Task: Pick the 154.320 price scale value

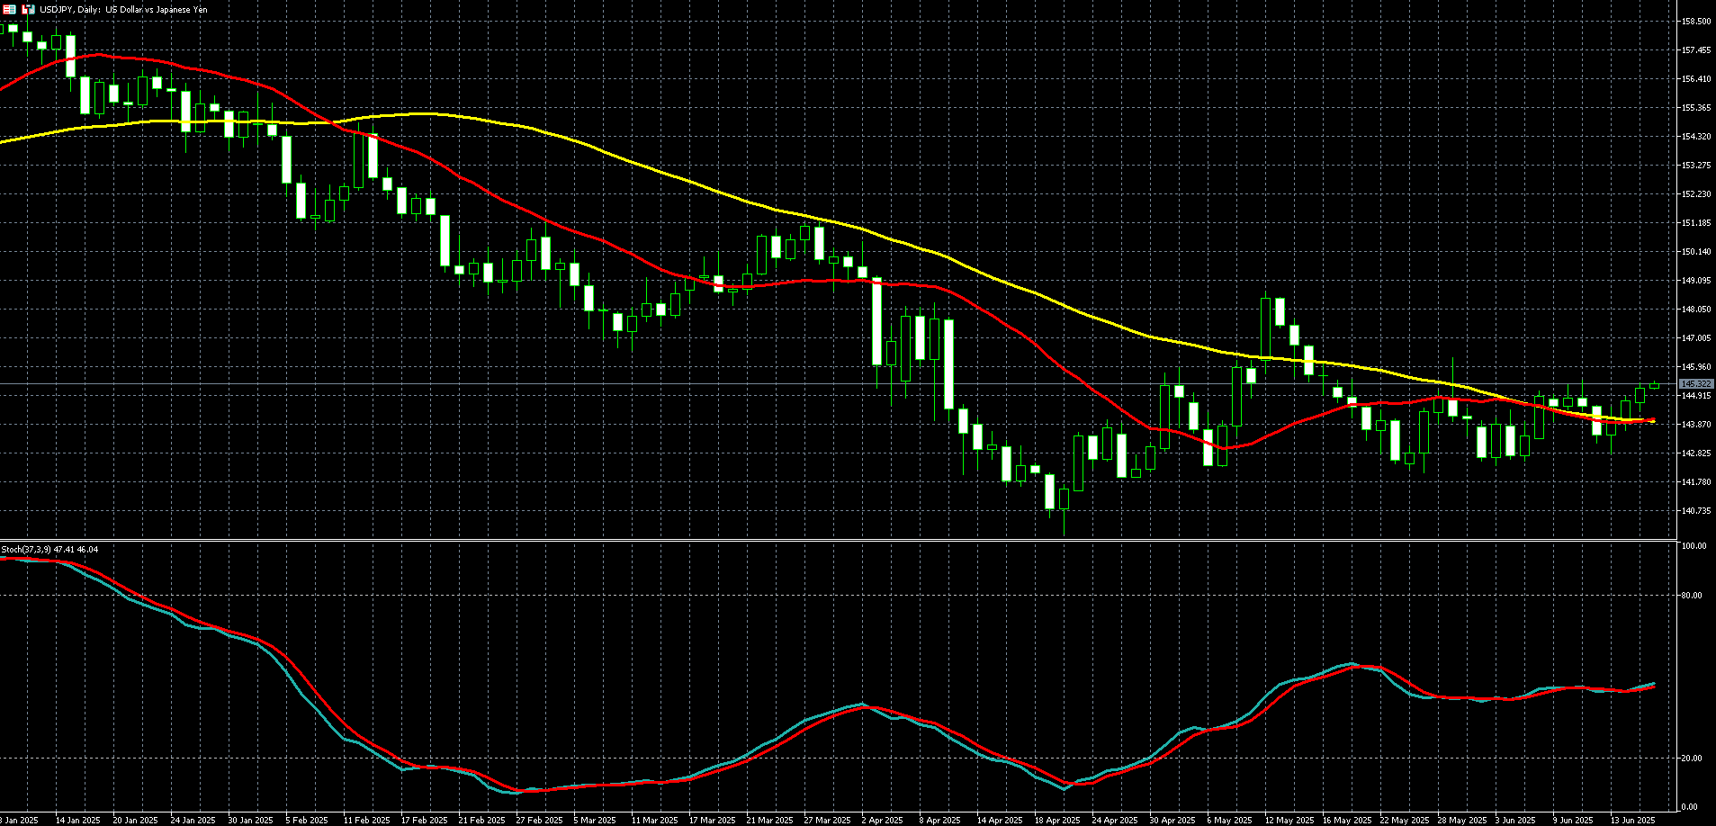Action: coord(1696,137)
